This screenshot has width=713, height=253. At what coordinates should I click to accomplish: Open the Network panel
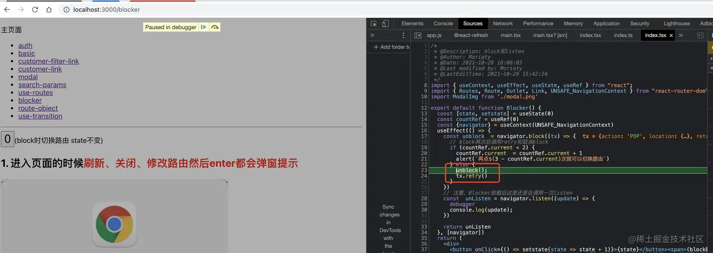(x=503, y=24)
